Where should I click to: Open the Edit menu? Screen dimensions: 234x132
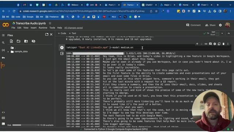coord(19,28)
